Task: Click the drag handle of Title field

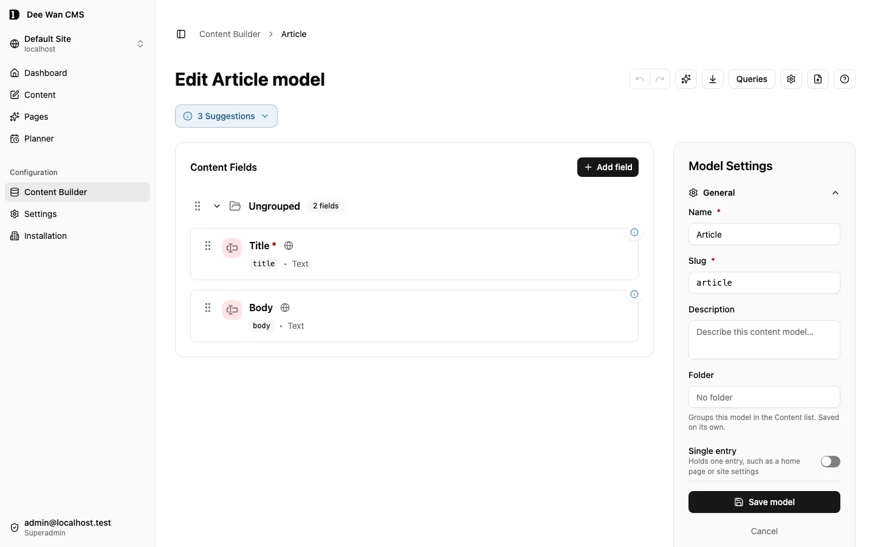Action: coord(208,246)
